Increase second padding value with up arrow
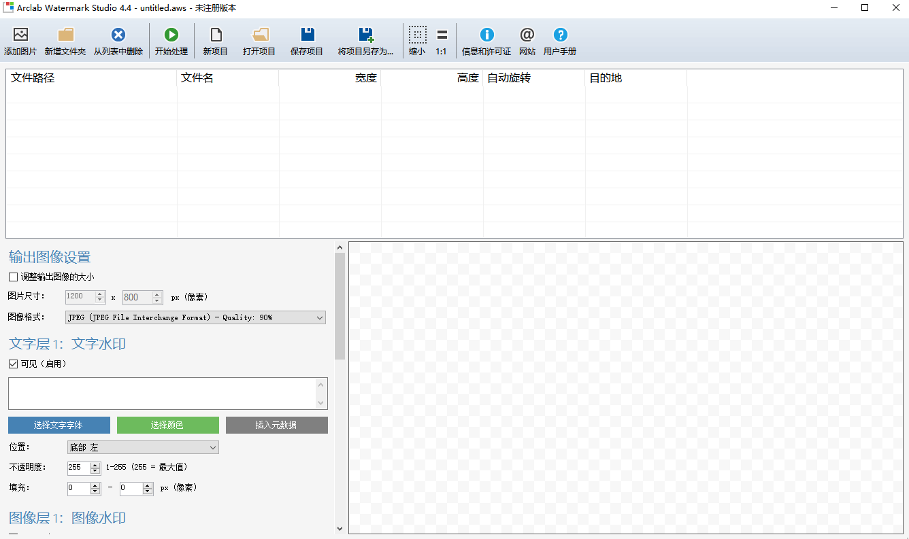The width and height of the screenshot is (909, 539). (148, 485)
